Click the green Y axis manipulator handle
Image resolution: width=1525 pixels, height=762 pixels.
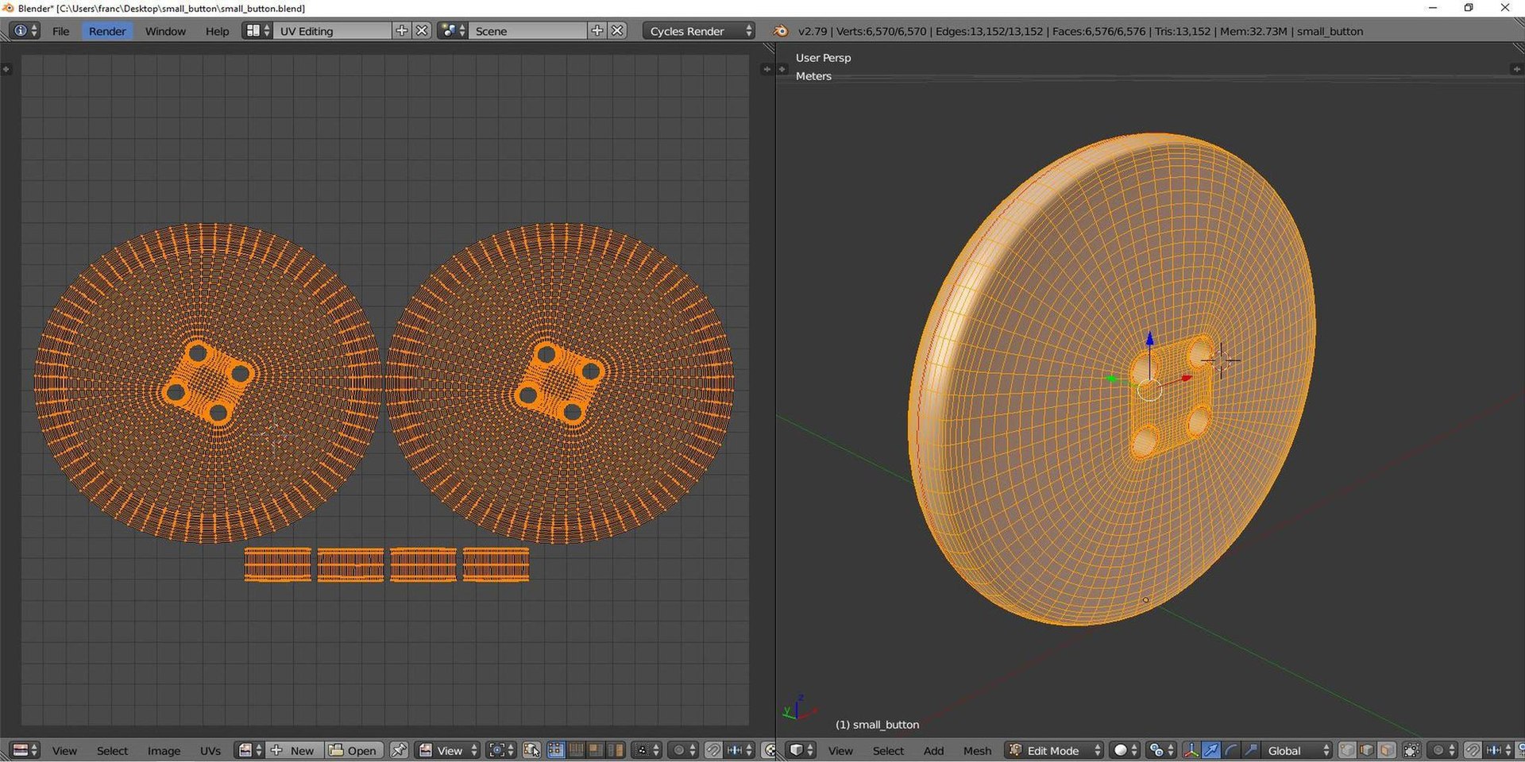[1112, 379]
